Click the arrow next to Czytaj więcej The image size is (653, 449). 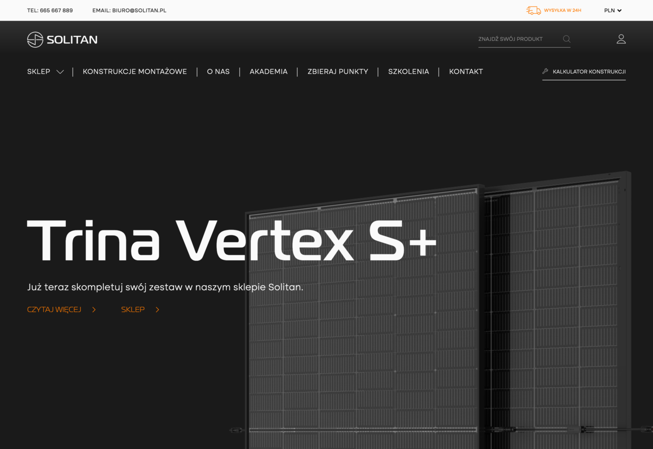pyautogui.click(x=94, y=310)
